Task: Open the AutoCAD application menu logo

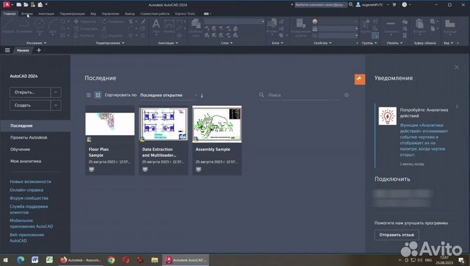Action: (x=6, y=5)
